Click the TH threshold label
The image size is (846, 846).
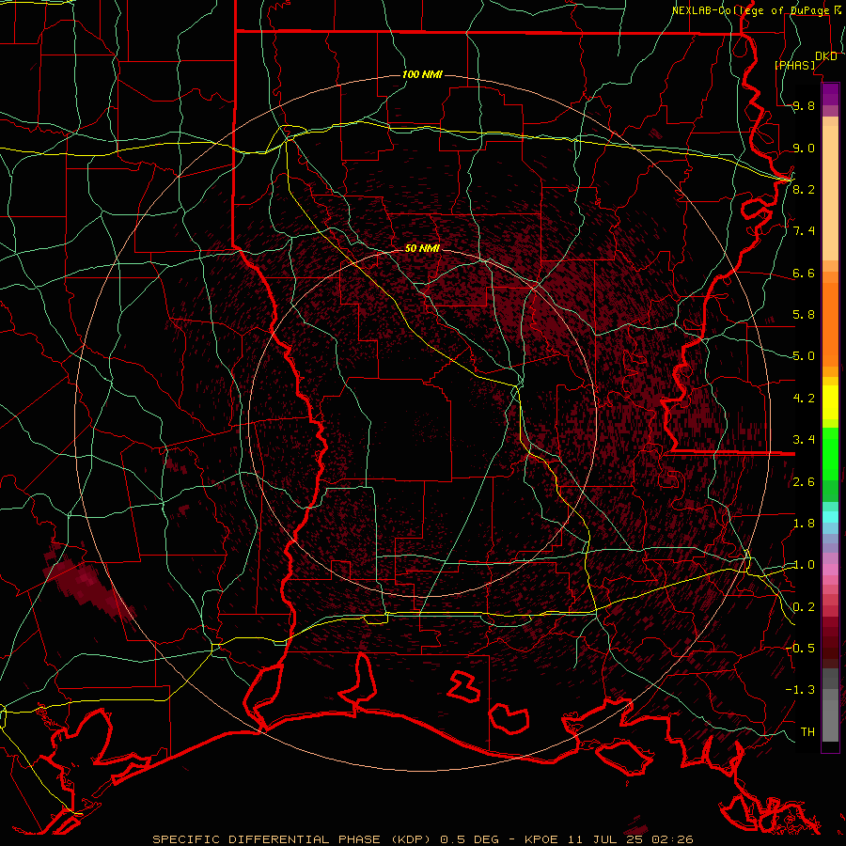click(807, 731)
